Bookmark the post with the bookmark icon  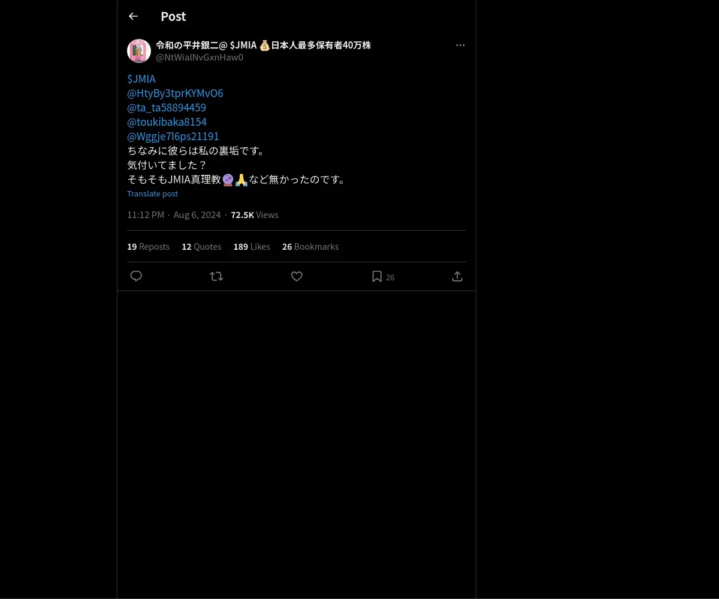[x=377, y=276]
